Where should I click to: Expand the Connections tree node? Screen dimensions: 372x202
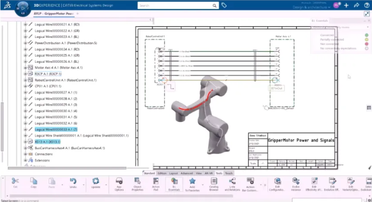click(x=26, y=154)
